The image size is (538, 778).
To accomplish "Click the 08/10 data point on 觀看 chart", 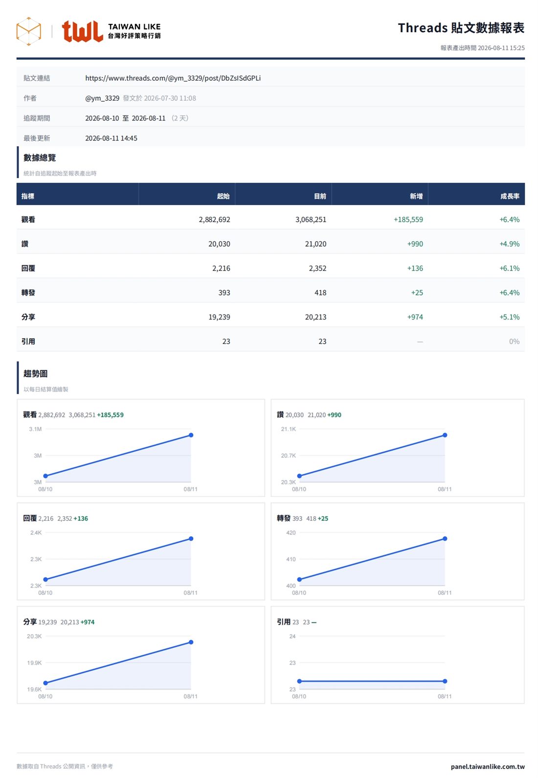I will pyautogui.click(x=45, y=476).
